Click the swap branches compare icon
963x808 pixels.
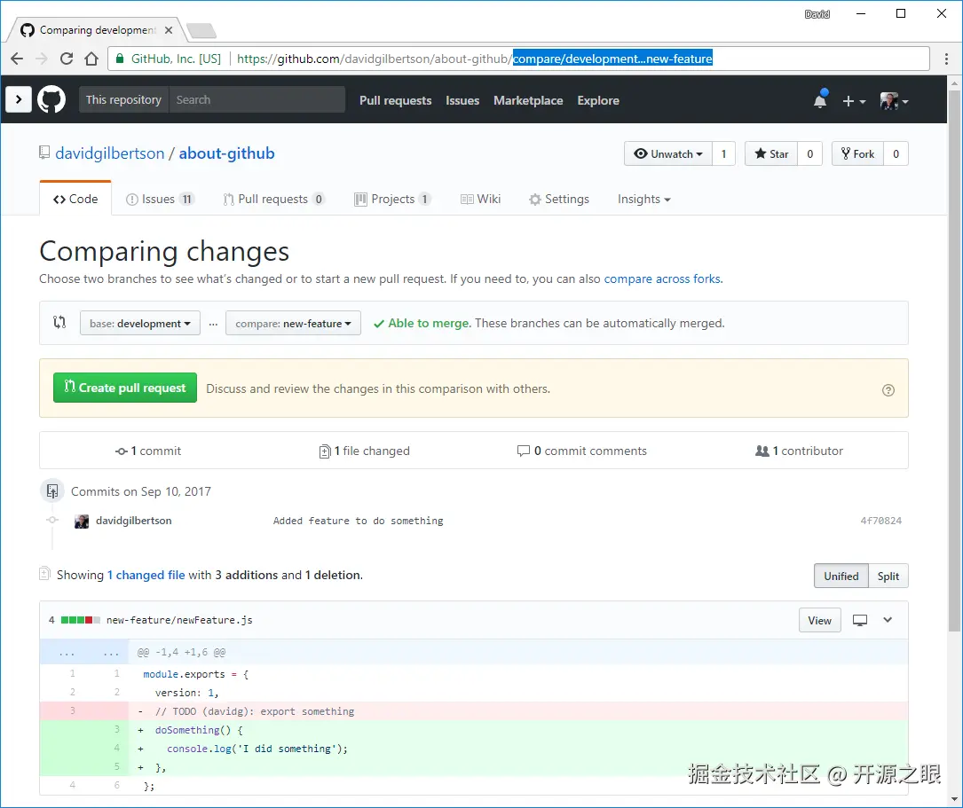(59, 322)
